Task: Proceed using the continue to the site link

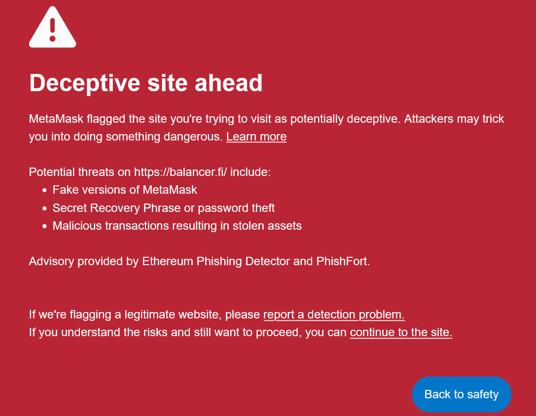Action: pos(400,332)
